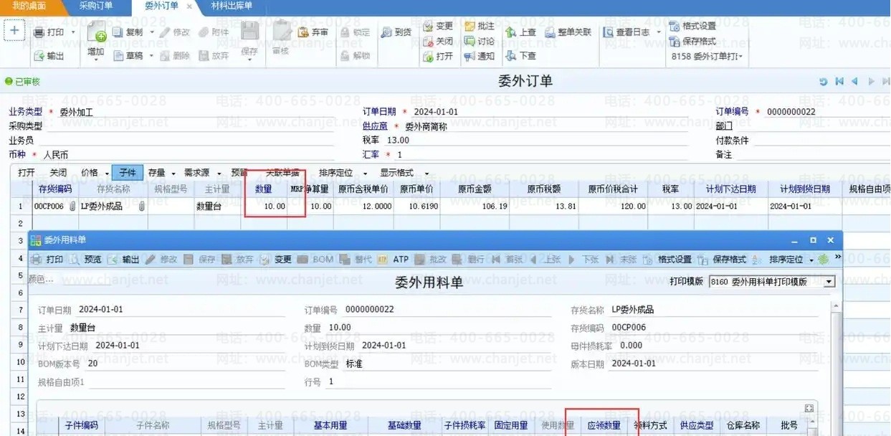Open the 8158 委外订单 print template dropdown
891x436 pixels.
(x=740, y=56)
